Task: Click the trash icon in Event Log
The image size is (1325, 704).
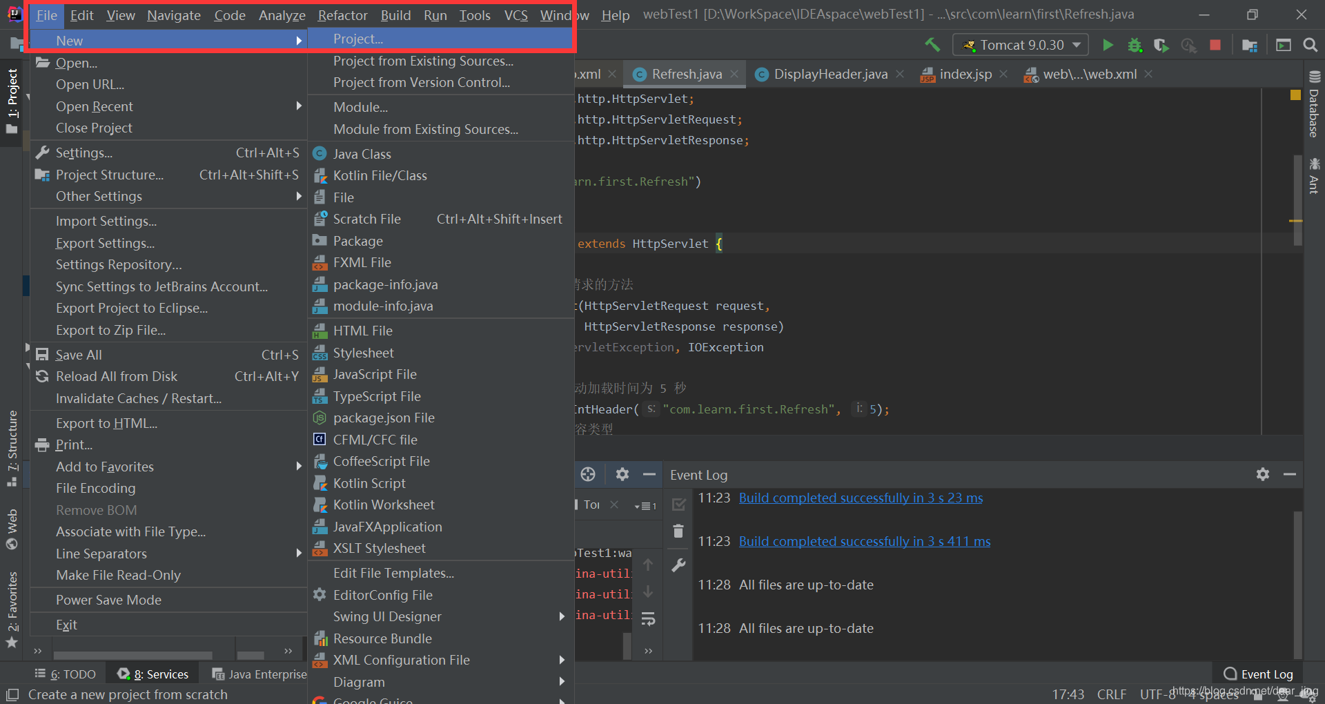Action: click(678, 531)
